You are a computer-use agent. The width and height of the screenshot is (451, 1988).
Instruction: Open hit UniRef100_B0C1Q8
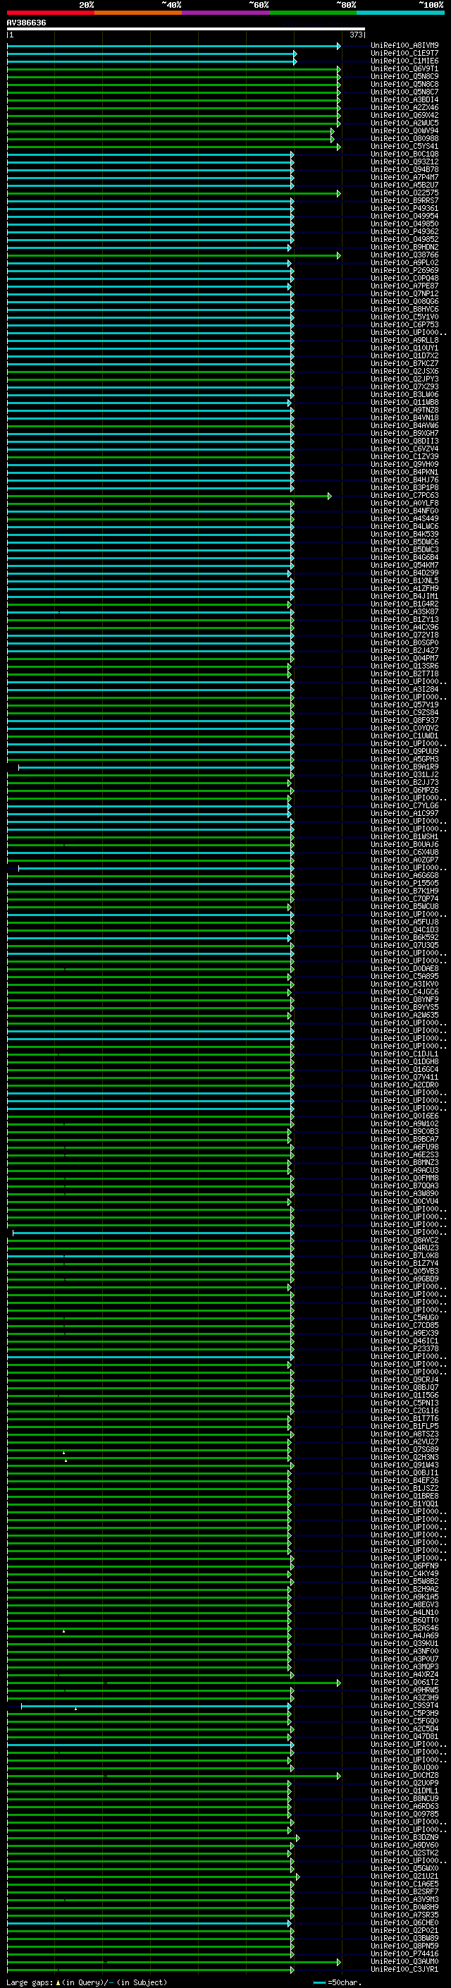(x=404, y=154)
